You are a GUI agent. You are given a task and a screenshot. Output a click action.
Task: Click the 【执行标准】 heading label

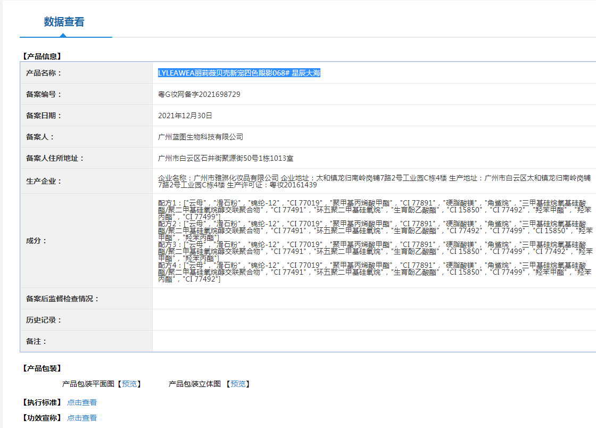[x=42, y=402]
